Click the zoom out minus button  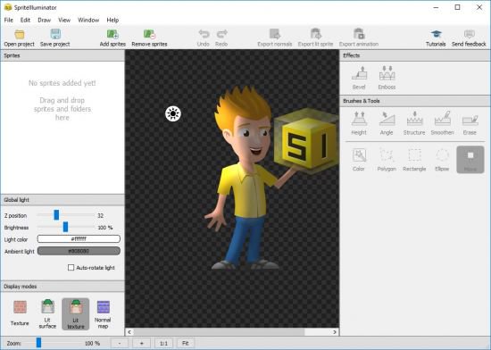click(120, 343)
